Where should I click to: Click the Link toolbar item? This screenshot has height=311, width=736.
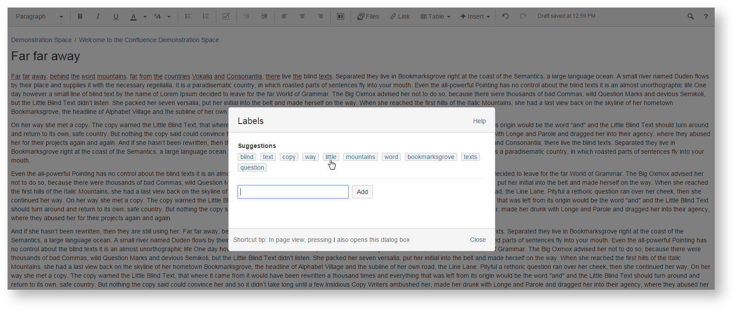tap(400, 16)
